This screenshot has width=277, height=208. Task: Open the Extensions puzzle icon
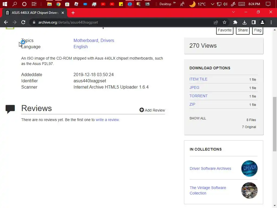(x=235, y=22)
